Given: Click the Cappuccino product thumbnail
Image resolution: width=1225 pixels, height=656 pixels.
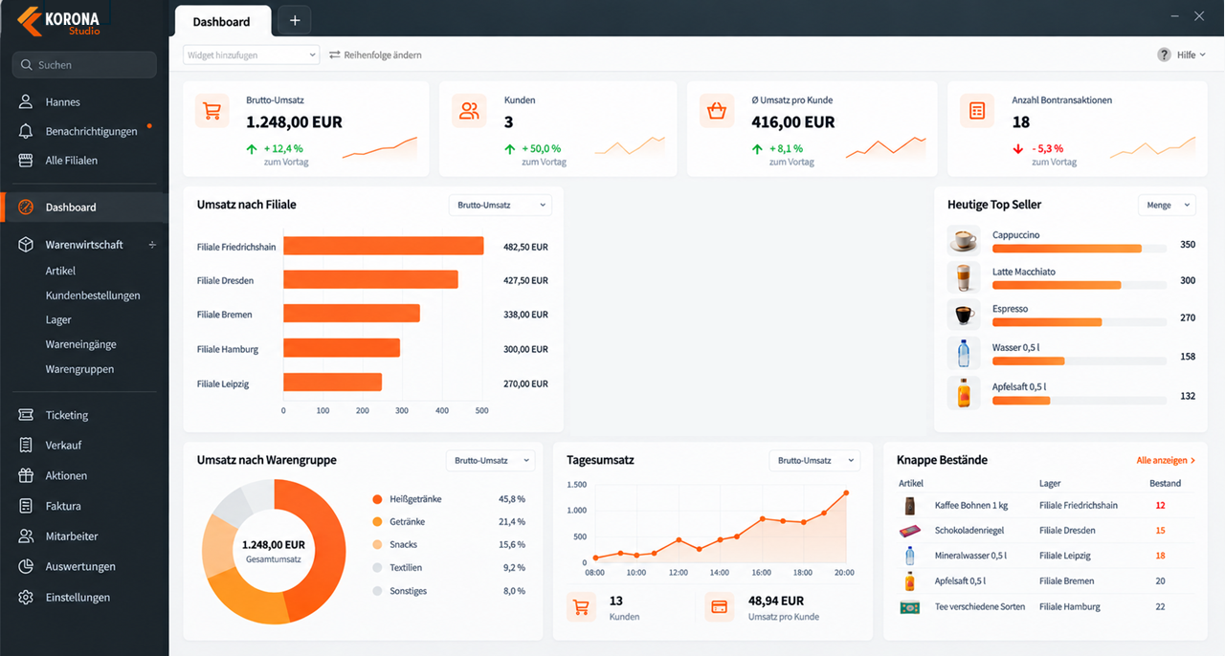Looking at the screenshot, I should pos(964,240).
